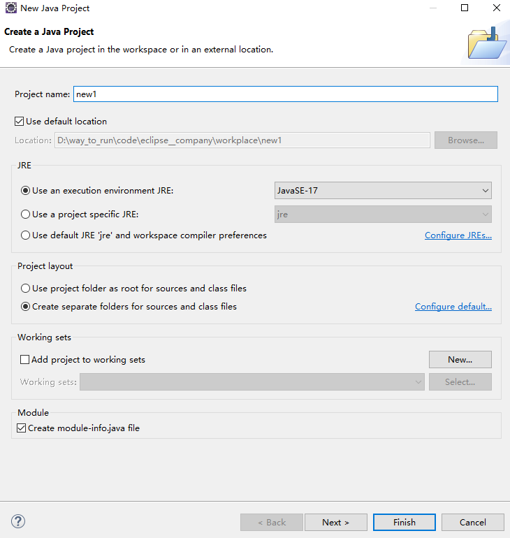Click the Select... working sets button
The width and height of the screenshot is (510, 538).
[460, 382]
